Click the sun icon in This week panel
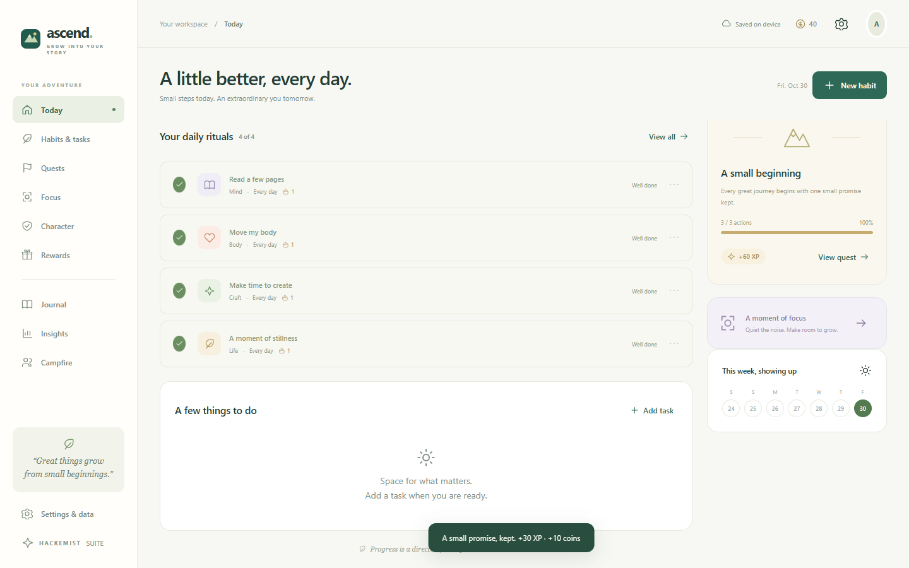The width and height of the screenshot is (909, 568). 865,370
